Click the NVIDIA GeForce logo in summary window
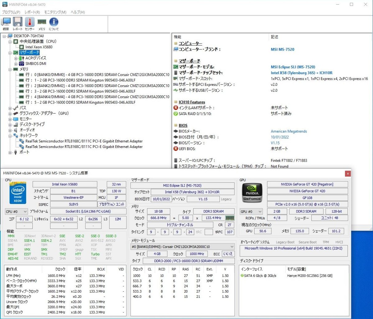Image resolution: width=373 pixels, height=319 pixels. tap(252, 192)
